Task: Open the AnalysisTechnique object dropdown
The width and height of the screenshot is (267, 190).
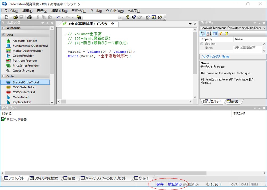Action: click(264, 28)
